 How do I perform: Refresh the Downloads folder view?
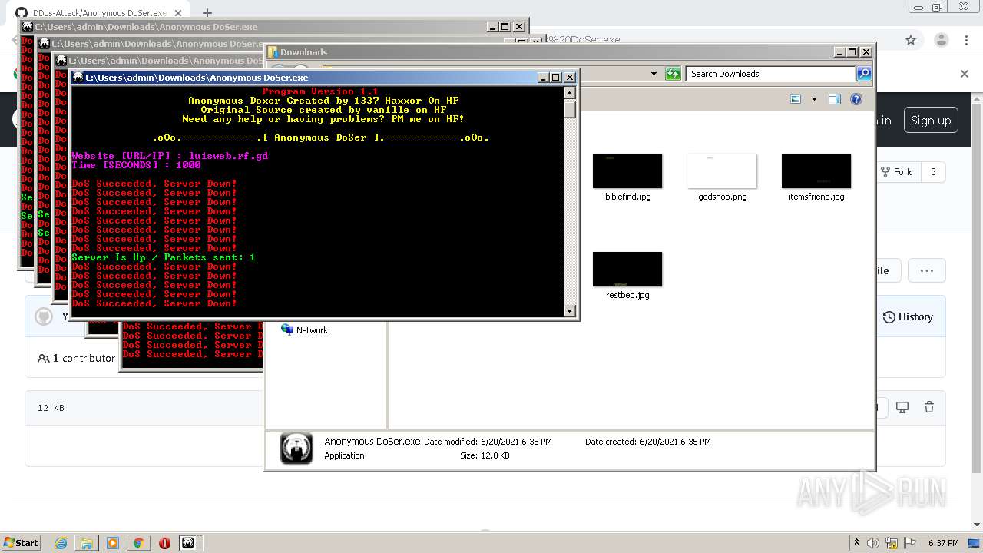673,74
